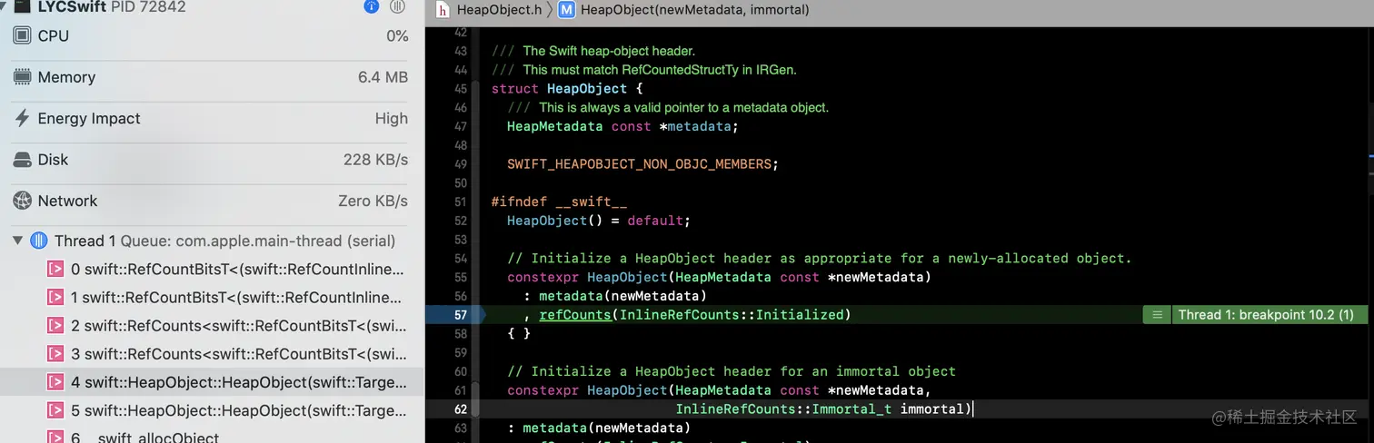Select stack frame 0 swift::RefCountBitsT
The width and height of the screenshot is (1374, 443).
pyautogui.click(x=211, y=269)
